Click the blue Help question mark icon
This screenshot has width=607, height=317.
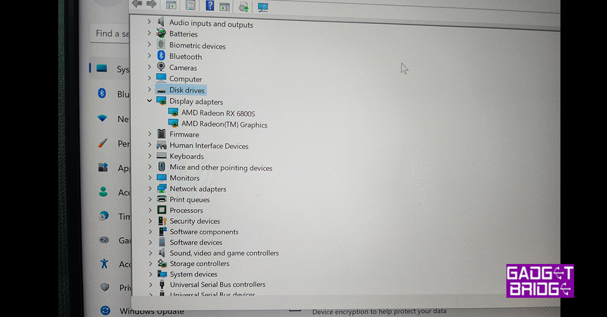[x=210, y=6]
